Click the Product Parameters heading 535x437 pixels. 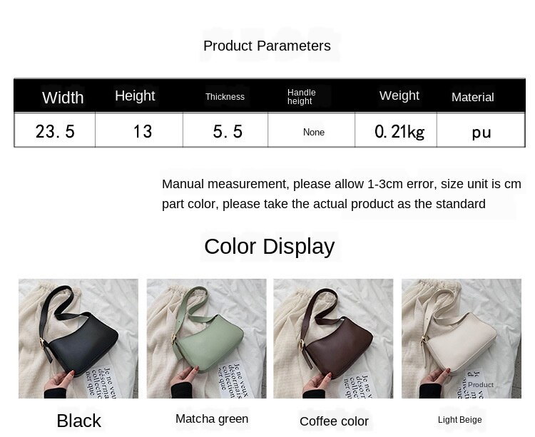(267, 46)
